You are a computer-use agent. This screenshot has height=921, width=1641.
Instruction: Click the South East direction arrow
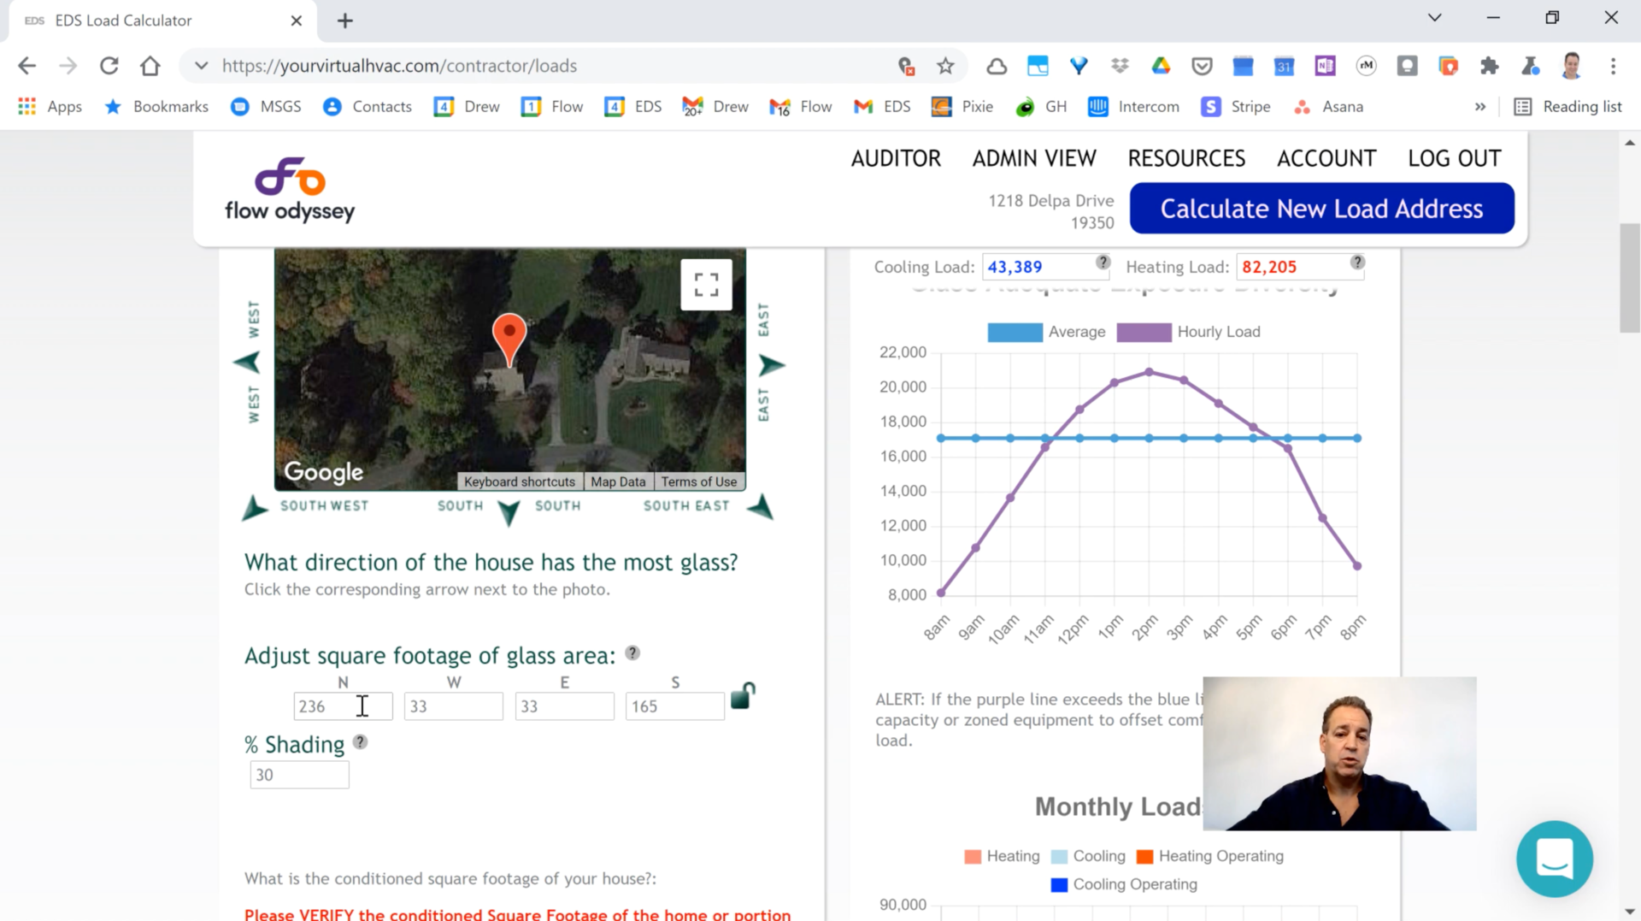point(760,507)
